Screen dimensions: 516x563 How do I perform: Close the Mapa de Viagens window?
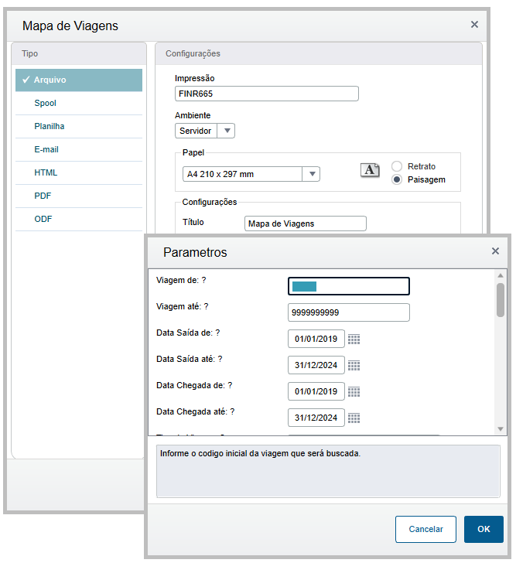(x=474, y=25)
